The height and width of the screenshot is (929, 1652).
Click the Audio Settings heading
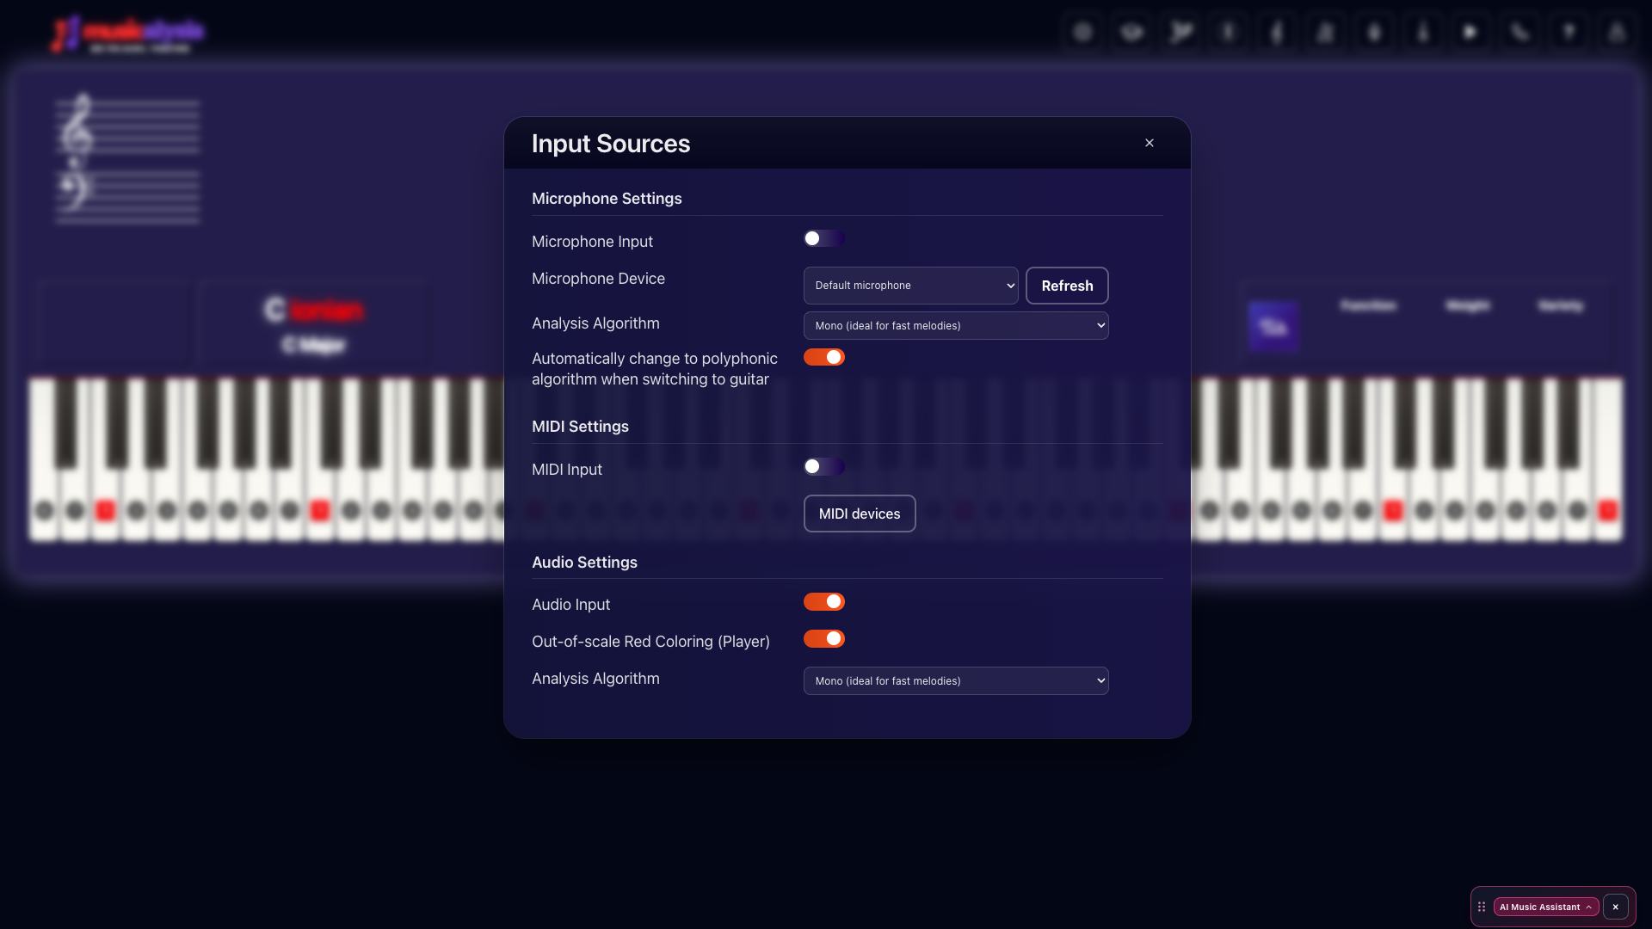[x=584, y=563]
